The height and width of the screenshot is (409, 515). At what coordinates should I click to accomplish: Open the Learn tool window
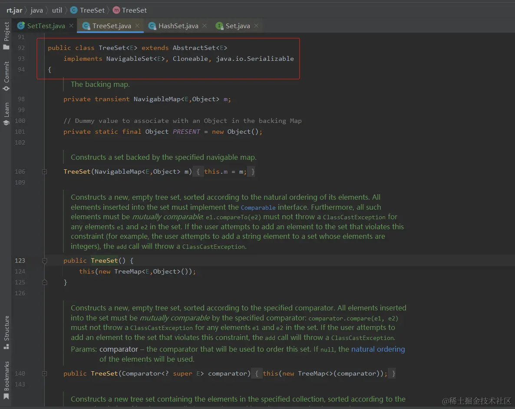pos(6,114)
